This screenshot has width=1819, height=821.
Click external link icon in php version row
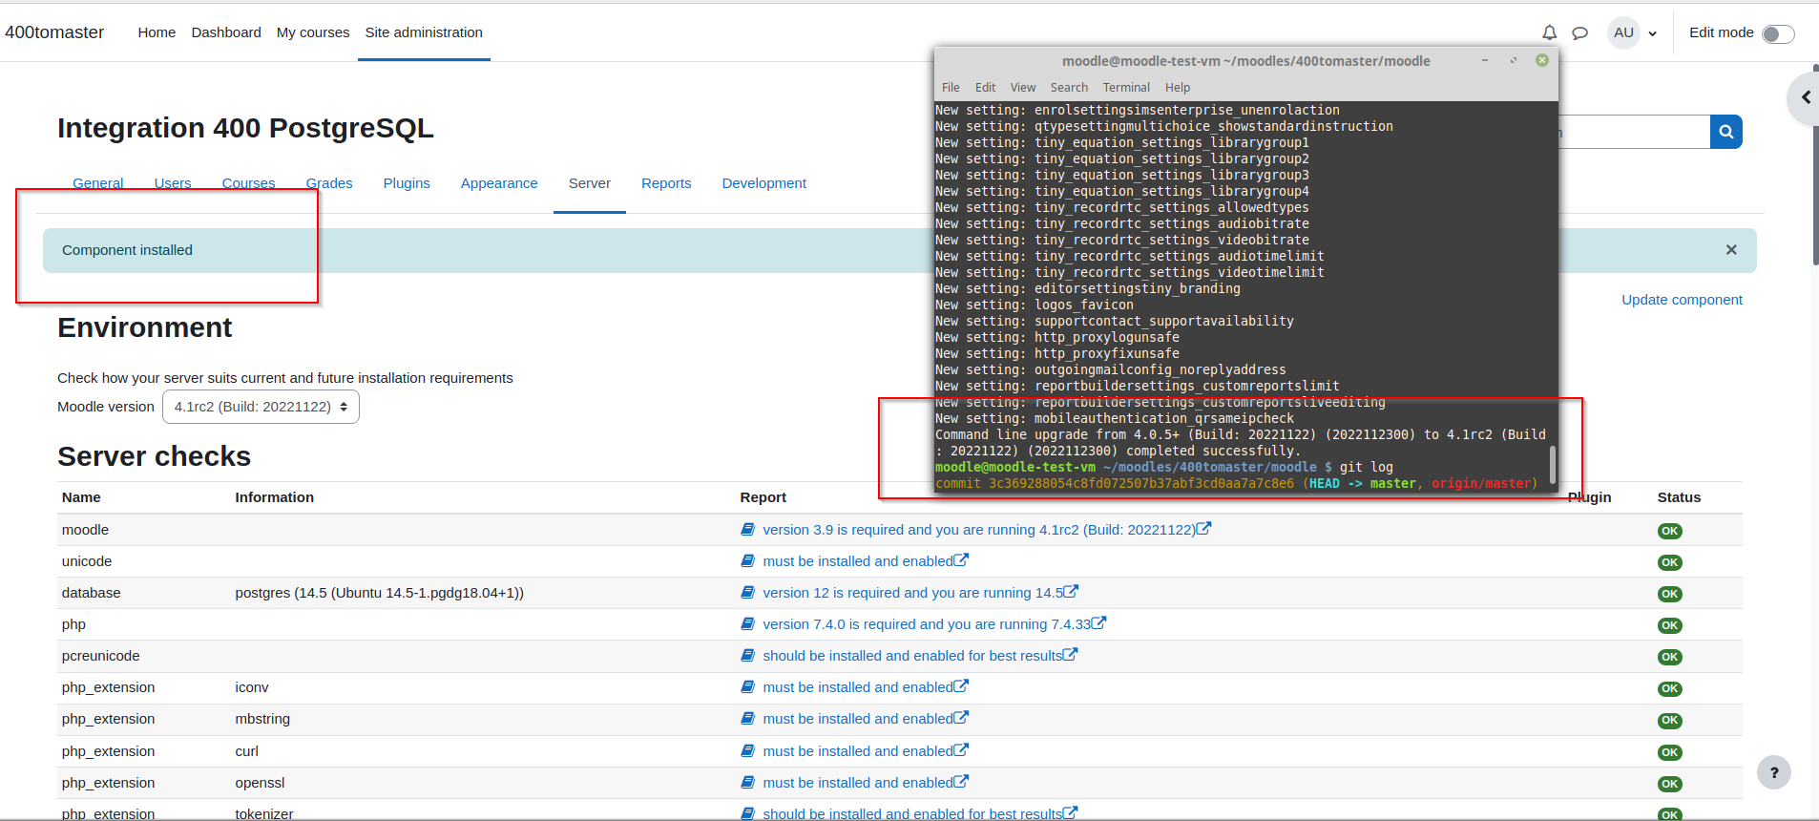pyautogui.click(x=1099, y=622)
